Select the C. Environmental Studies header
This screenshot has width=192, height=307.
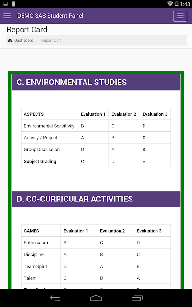[96, 82]
